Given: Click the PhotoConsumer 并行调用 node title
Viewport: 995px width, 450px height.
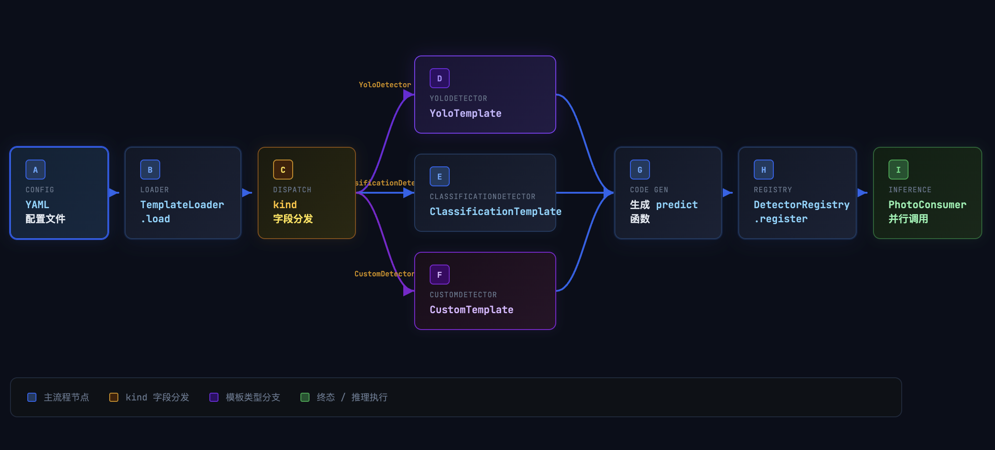Looking at the screenshot, I should (x=927, y=212).
